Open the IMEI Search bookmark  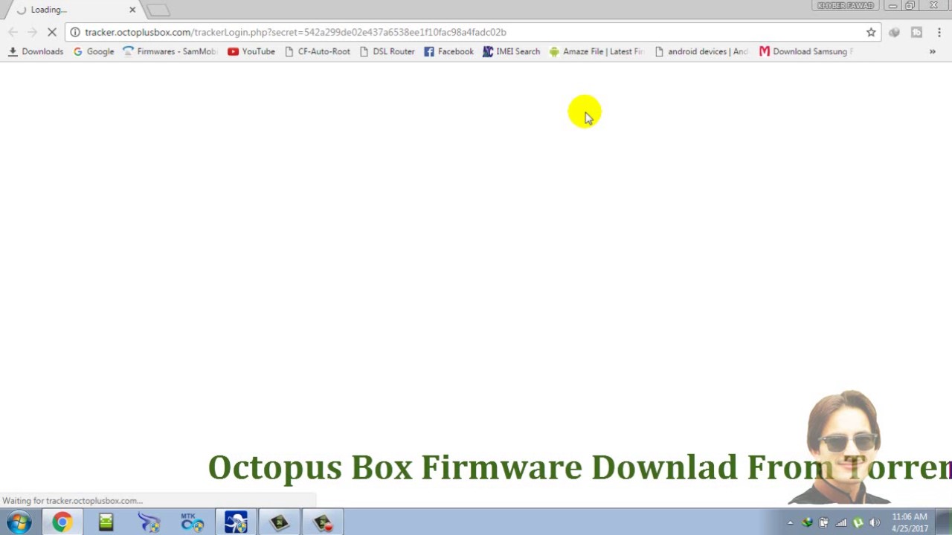coord(511,51)
